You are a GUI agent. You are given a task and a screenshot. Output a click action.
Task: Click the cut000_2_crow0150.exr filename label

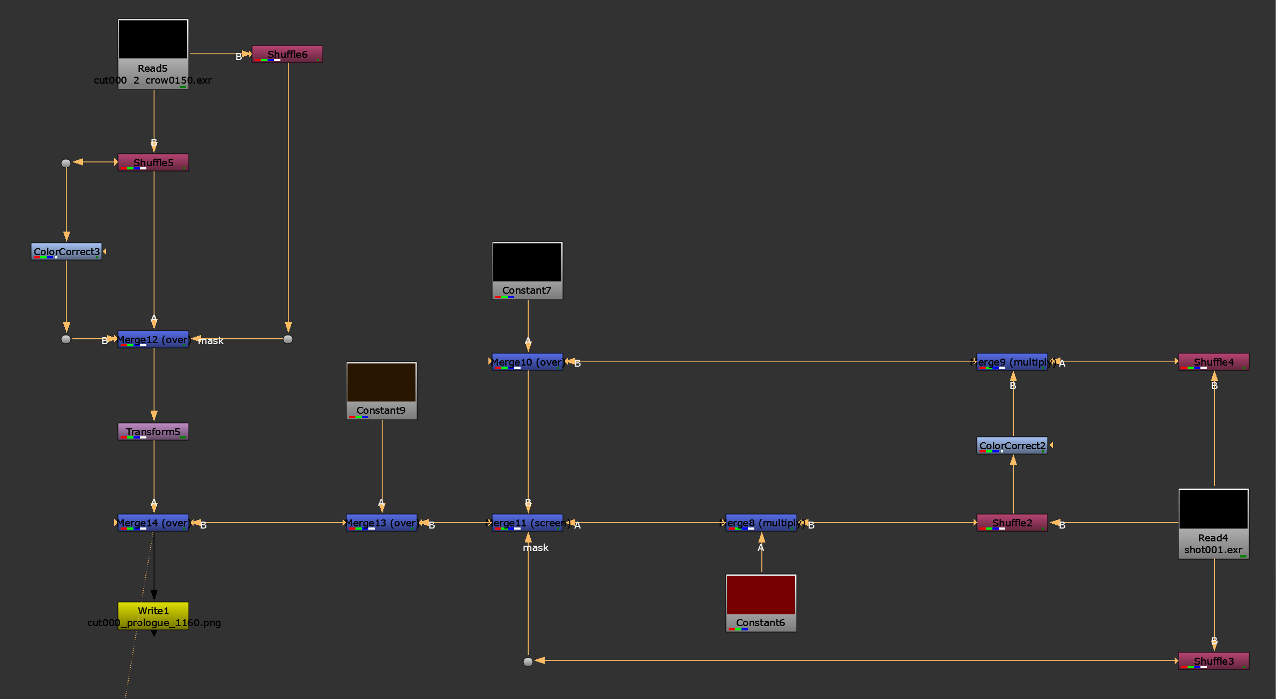[153, 80]
